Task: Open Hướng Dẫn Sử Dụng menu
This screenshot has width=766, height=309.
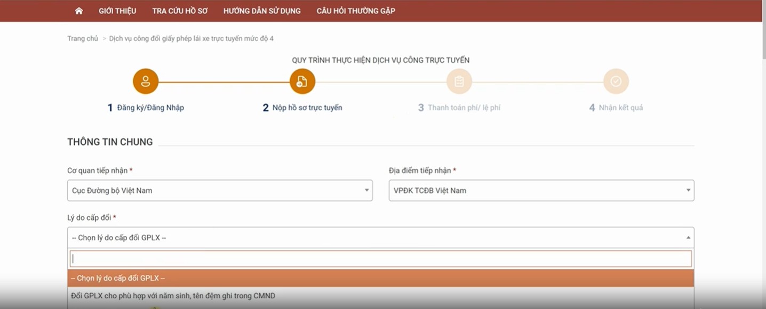Action: [x=262, y=11]
